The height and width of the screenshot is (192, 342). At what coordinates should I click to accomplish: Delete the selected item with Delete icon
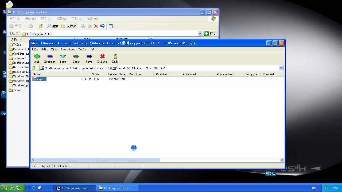102,58
